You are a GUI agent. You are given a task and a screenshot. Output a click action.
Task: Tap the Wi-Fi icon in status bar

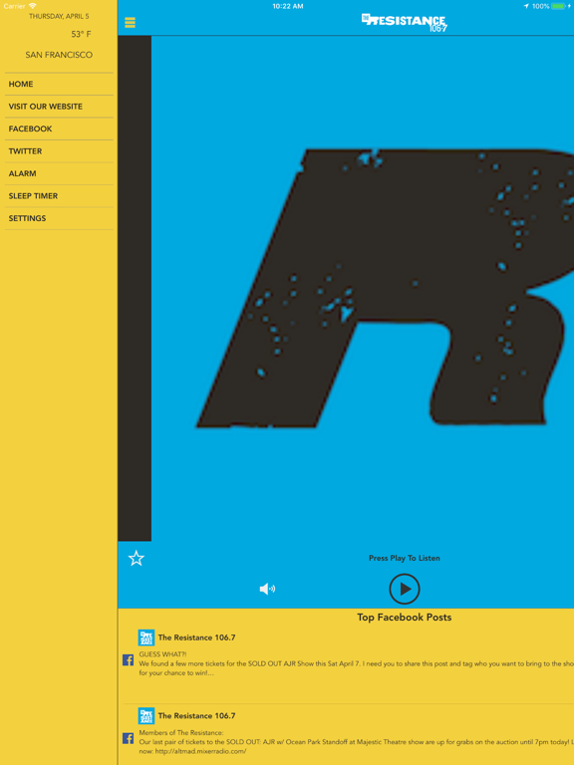coord(33,6)
